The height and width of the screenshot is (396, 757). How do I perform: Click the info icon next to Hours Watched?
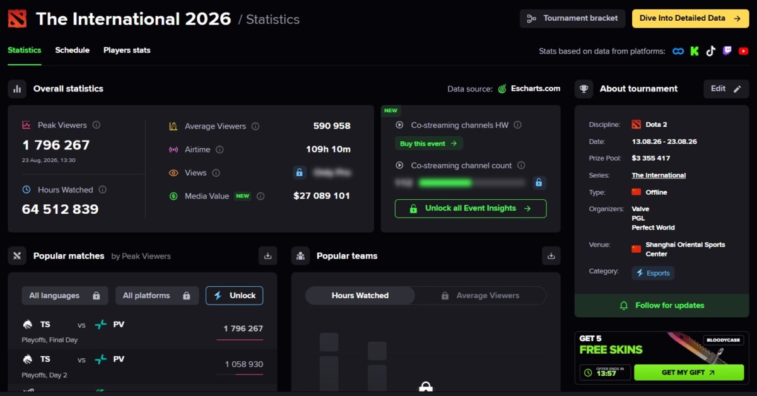(x=103, y=189)
